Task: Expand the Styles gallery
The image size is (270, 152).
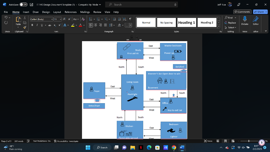Action: [x=218, y=26]
